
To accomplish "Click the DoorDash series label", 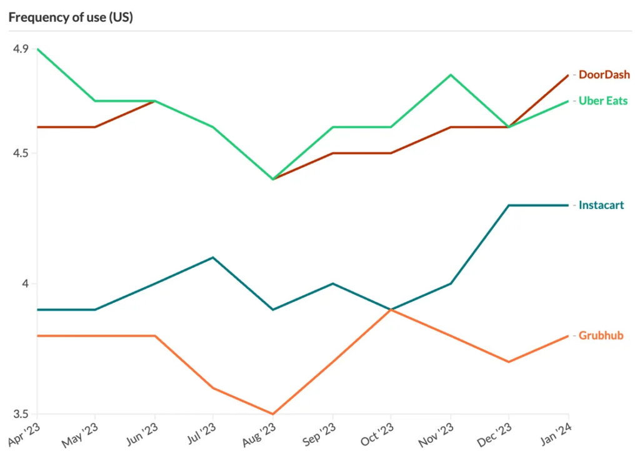I will point(604,74).
